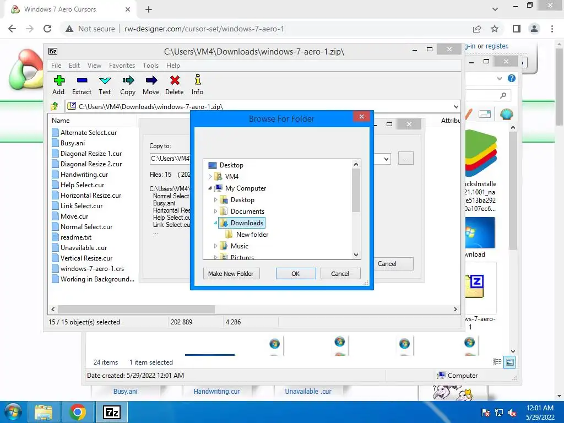
Task: Click the blue help icon in Explorer window
Action: pyautogui.click(x=512, y=78)
